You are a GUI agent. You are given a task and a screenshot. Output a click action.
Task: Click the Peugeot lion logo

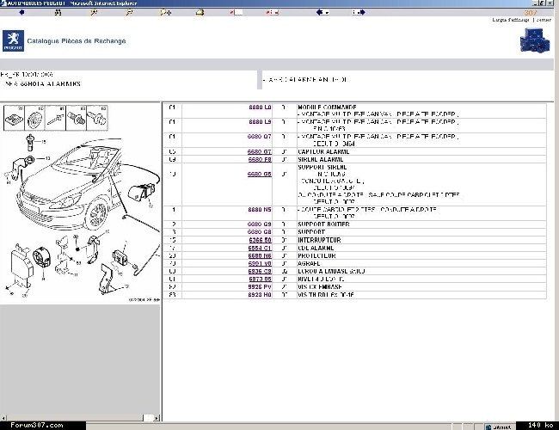tap(13, 40)
